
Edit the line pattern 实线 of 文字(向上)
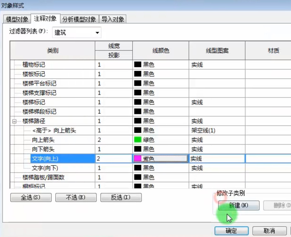[x=217, y=159]
